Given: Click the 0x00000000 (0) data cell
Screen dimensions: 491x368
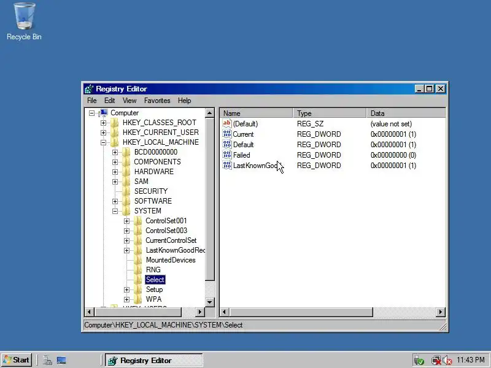Looking at the screenshot, I should tap(393, 155).
